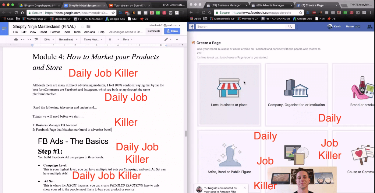Close the Create a Page tab
The image size is (375, 193).
click(x=336, y=5)
